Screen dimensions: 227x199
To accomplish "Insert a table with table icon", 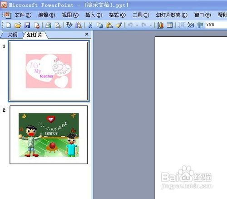I will point(170,25).
